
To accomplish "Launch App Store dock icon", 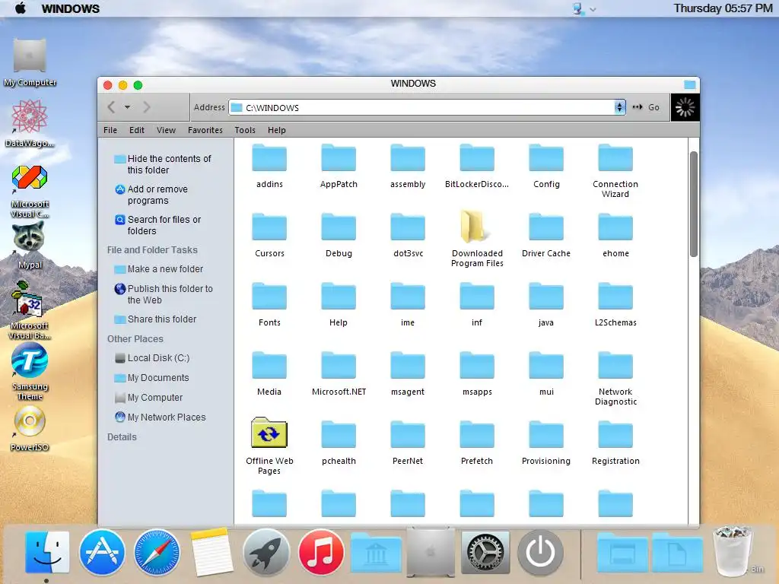I will click(102, 552).
